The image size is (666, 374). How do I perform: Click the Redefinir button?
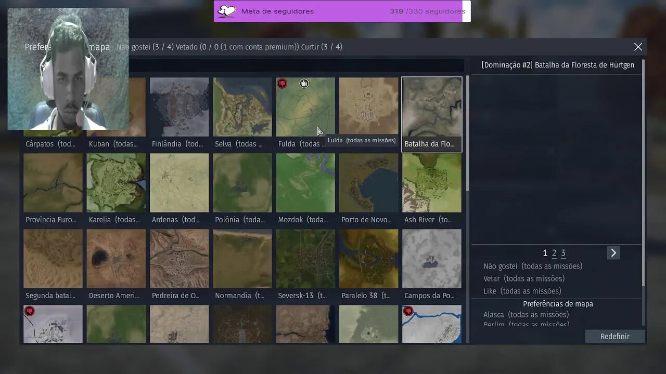tap(615, 336)
